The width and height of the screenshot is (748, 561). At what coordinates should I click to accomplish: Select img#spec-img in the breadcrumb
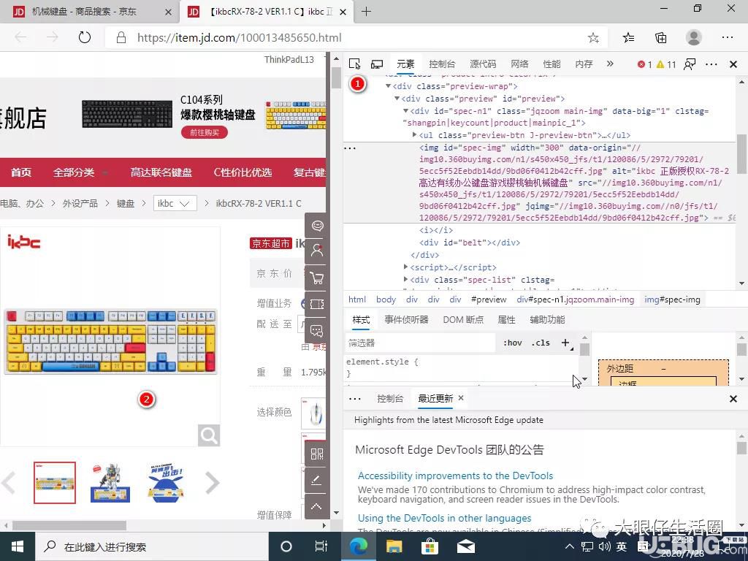tap(672, 299)
